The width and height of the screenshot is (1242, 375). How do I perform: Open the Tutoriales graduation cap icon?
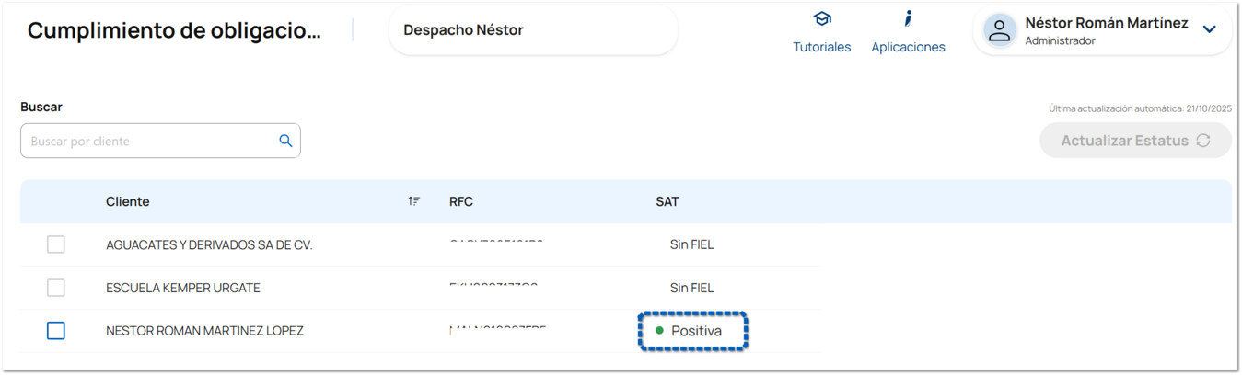point(822,19)
